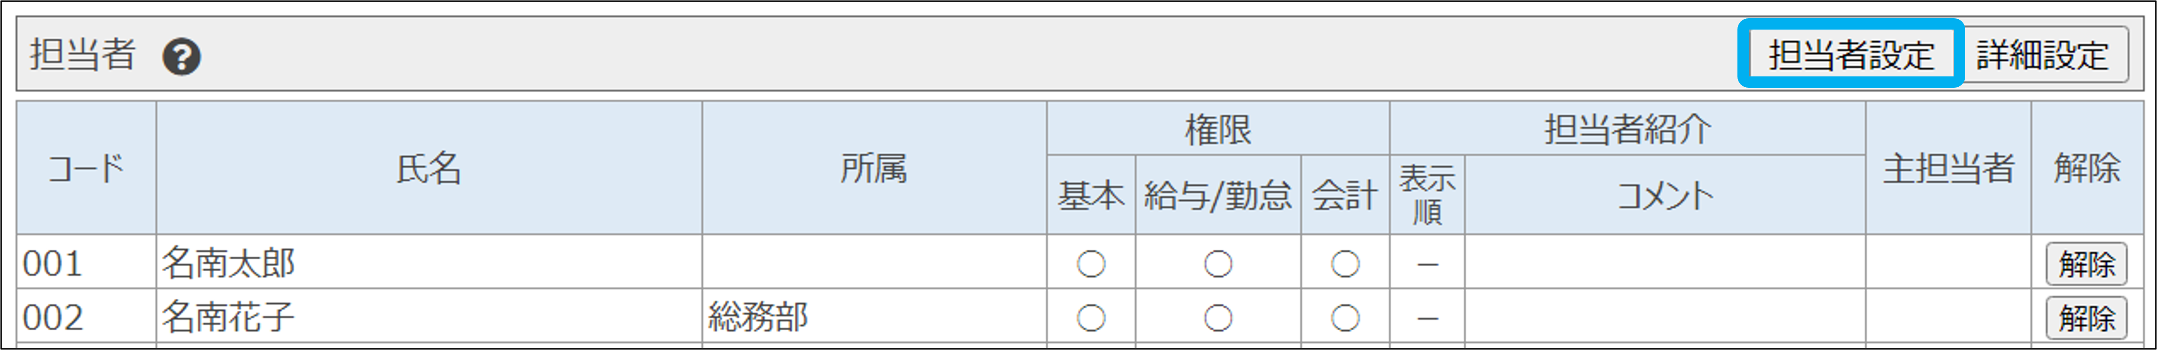Click the 所属 column header

873,168
